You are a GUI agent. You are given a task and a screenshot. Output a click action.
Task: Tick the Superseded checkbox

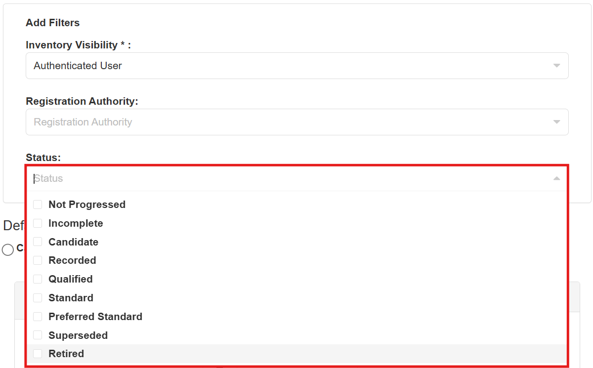pyautogui.click(x=38, y=335)
